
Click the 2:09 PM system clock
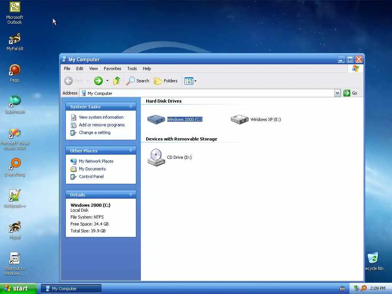pos(378,289)
